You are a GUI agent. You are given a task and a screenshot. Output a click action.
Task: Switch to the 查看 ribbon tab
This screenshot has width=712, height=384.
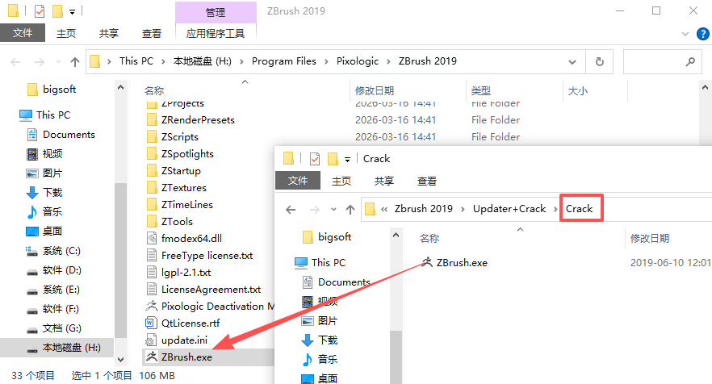(152, 34)
